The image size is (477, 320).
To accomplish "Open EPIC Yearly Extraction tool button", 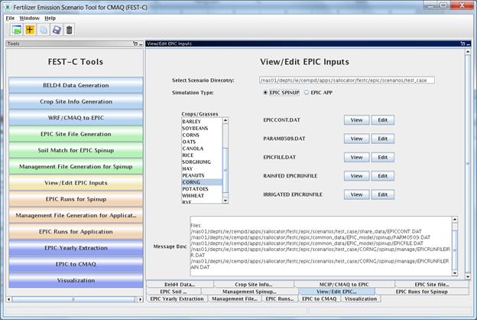I will 76,248.
